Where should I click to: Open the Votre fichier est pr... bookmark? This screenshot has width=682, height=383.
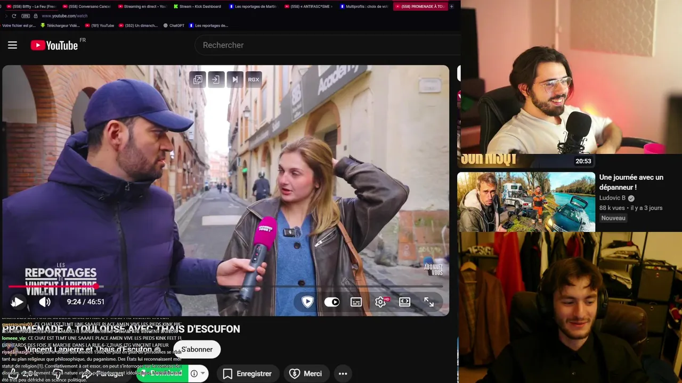tap(19, 26)
